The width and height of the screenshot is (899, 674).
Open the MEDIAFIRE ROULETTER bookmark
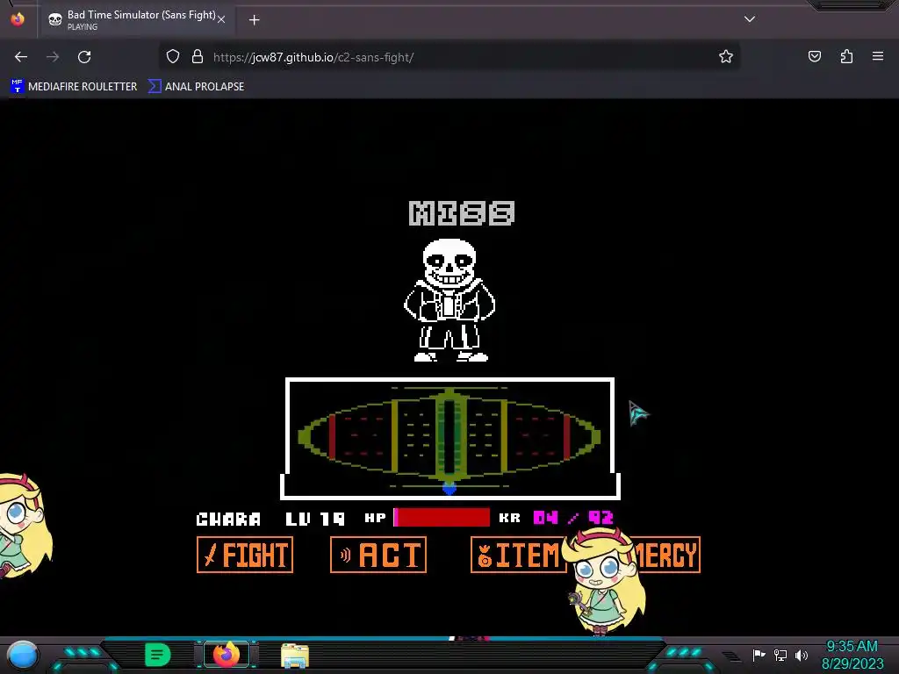[x=74, y=87]
